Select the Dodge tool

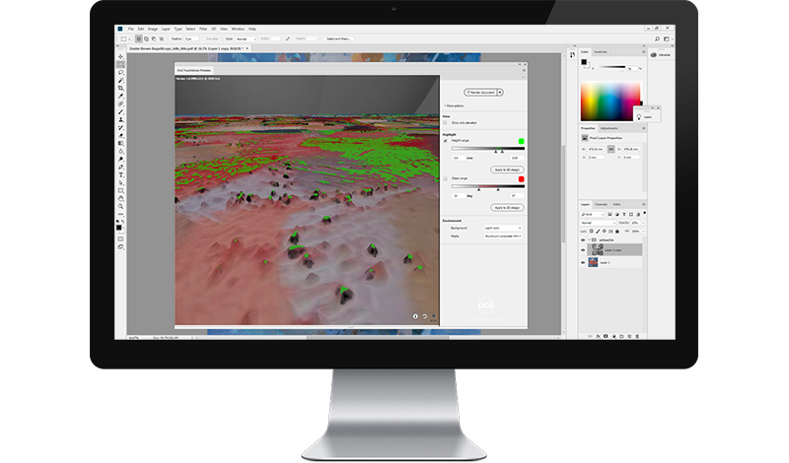pyautogui.click(x=120, y=159)
